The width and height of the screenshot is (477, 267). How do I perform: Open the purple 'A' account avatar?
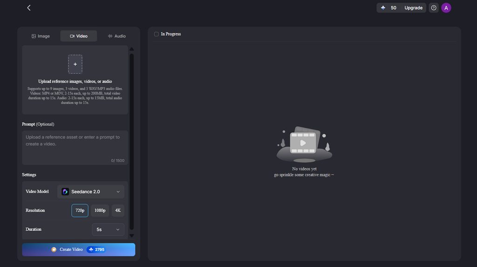click(x=446, y=8)
